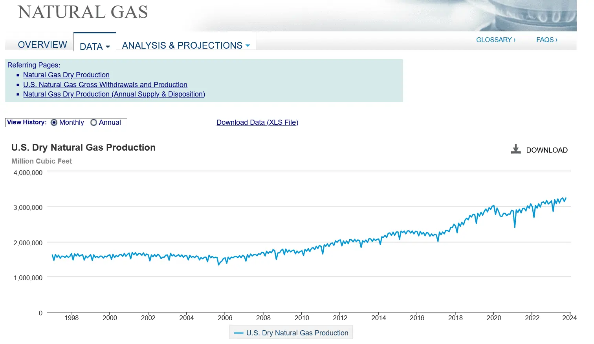
Task: Open the Analysis & Projections menu
Action: click(x=182, y=46)
